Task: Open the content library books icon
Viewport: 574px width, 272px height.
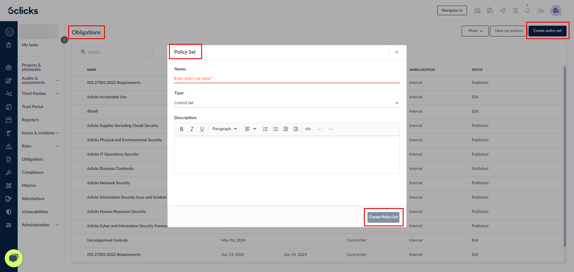Action: click(490, 10)
